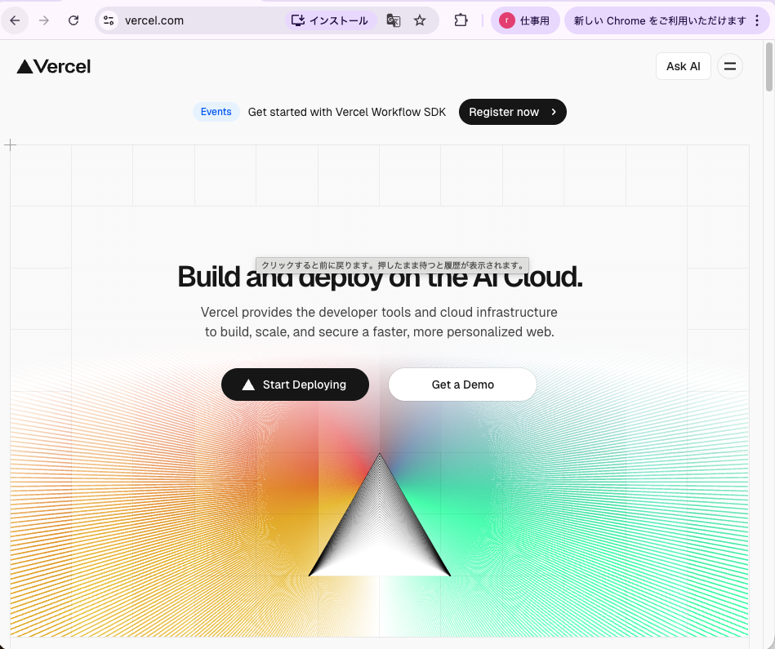
Task: Click the browser back arrow
Action: [15, 20]
